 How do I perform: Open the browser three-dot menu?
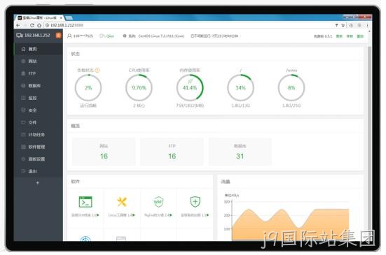367,25
